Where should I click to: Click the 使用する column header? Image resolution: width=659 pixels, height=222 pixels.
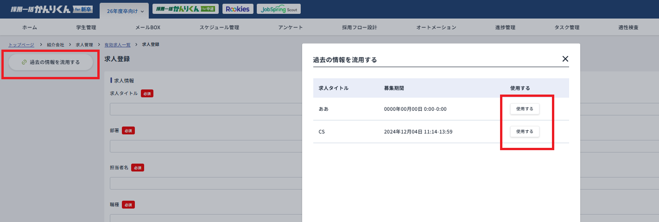[x=520, y=88]
